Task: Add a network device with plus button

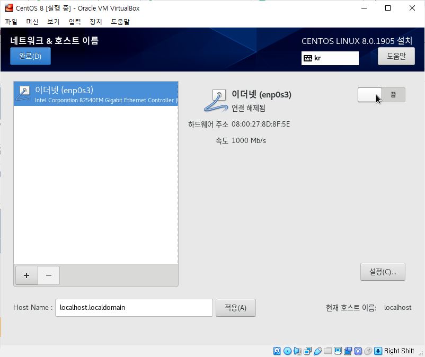Action: pyautogui.click(x=26, y=275)
